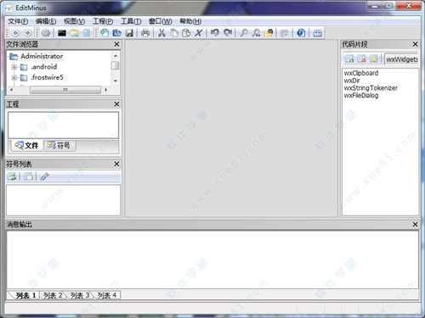Open Find with the magnifier icon

click(243, 33)
